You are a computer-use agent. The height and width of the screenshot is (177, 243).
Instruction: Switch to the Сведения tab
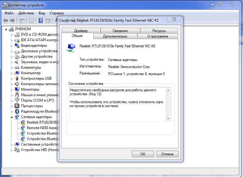tap(120, 31)
